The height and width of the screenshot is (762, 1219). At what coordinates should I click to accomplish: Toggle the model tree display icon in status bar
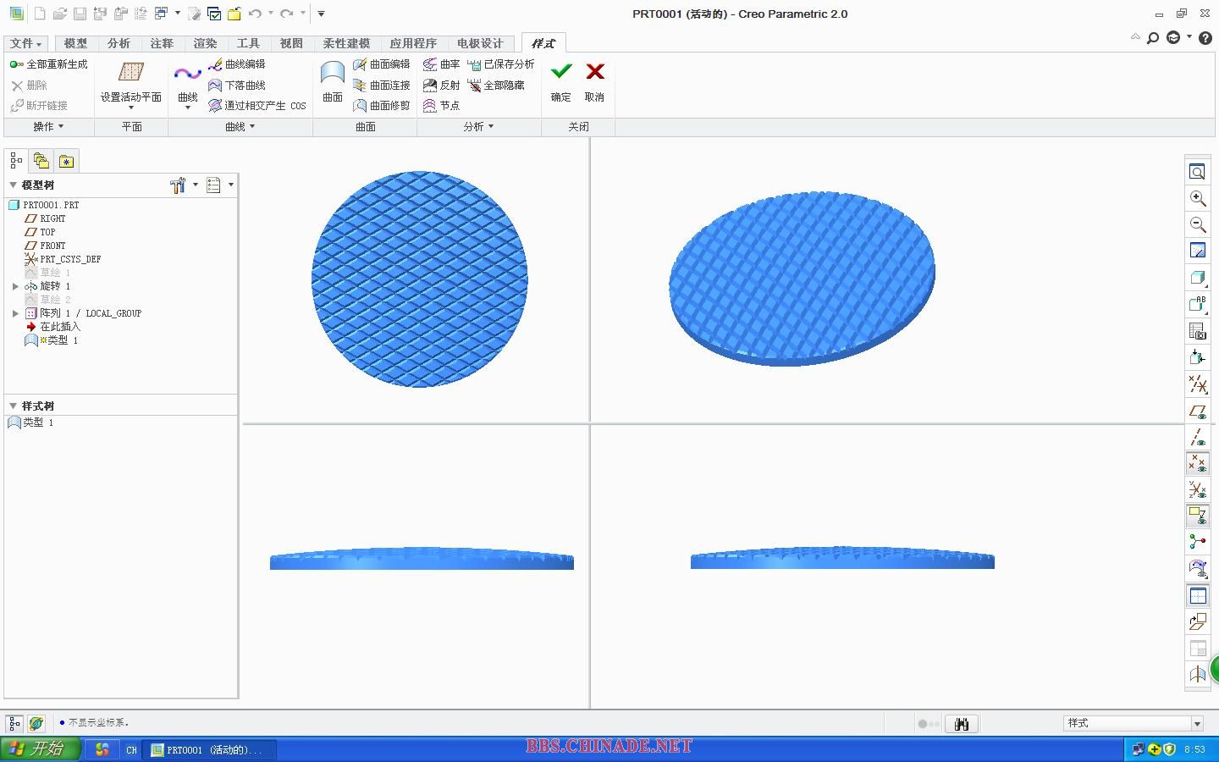coord(14,723)
